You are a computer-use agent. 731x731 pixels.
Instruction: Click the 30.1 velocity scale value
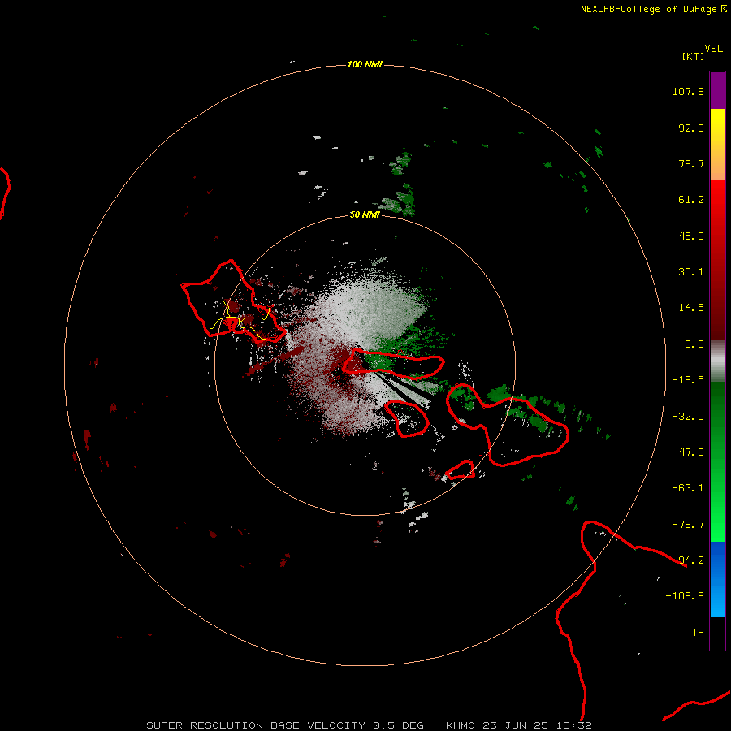[x=691, y=272]
